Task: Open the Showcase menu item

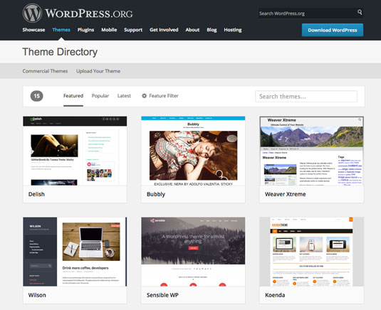Action: click(33, 30)
